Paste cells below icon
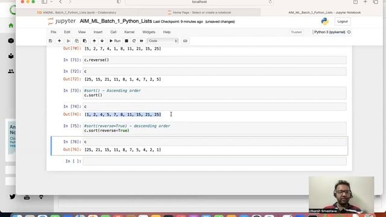The image size is (386, 217). (x=84, y=41)
